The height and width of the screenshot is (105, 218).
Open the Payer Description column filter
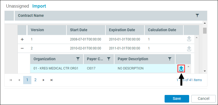169,59
